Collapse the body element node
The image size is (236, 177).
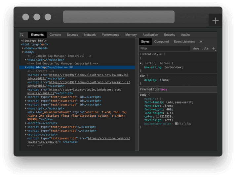coord(23,52)
